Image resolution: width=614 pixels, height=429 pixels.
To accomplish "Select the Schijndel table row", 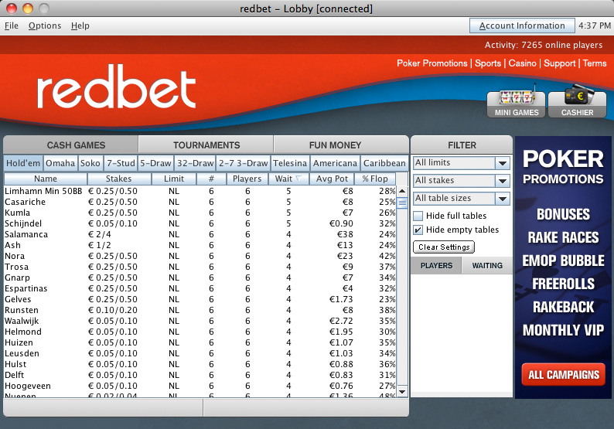I will coord(200,223).
